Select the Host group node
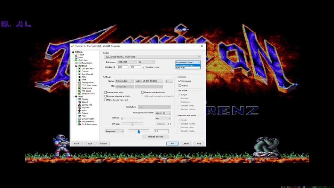Image resolution: width=334 pixels, height=188 pixels. pyautogui.click(x=80, y=96)
